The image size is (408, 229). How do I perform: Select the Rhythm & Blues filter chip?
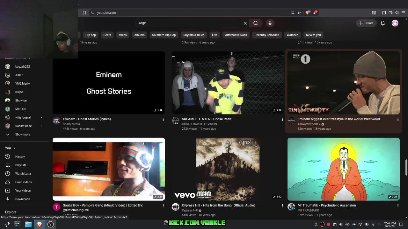[194, 35]
